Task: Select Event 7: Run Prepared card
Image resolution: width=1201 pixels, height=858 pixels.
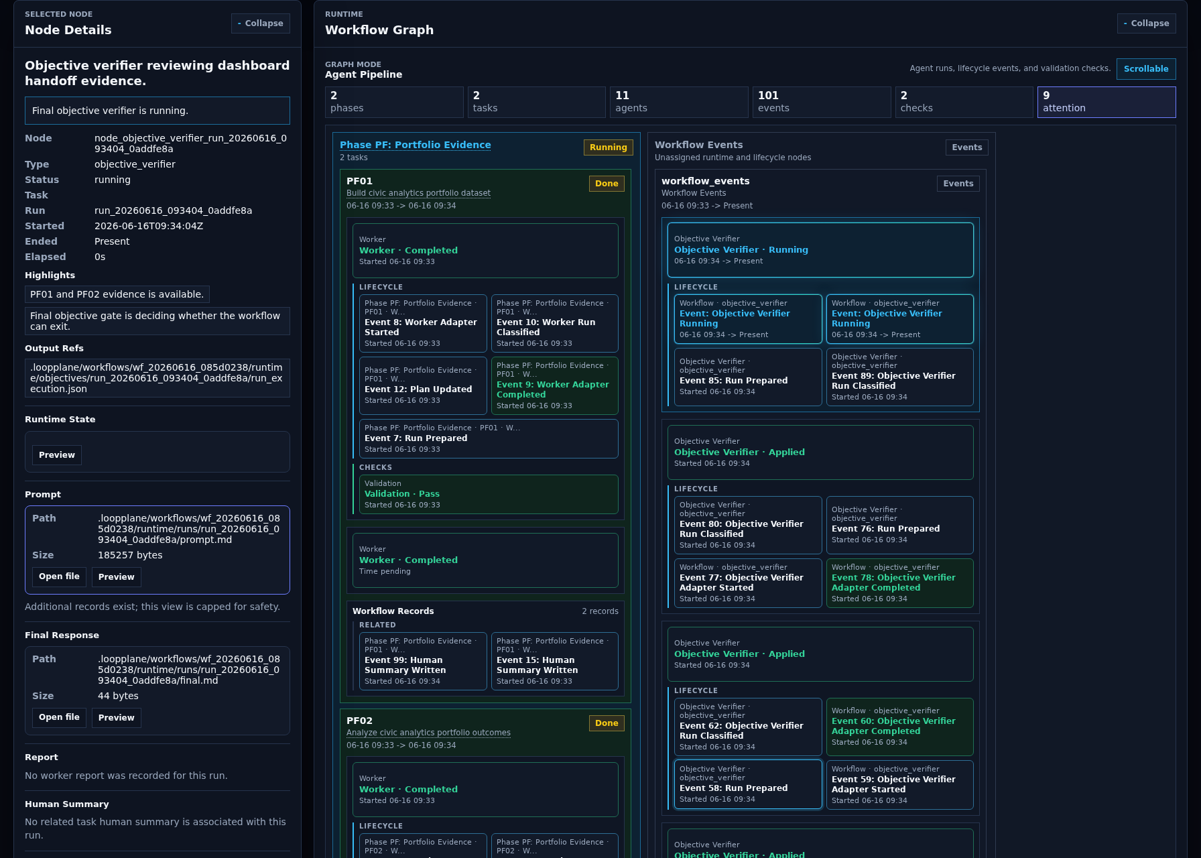Action: pyautogui.click(x=489, y=438)
